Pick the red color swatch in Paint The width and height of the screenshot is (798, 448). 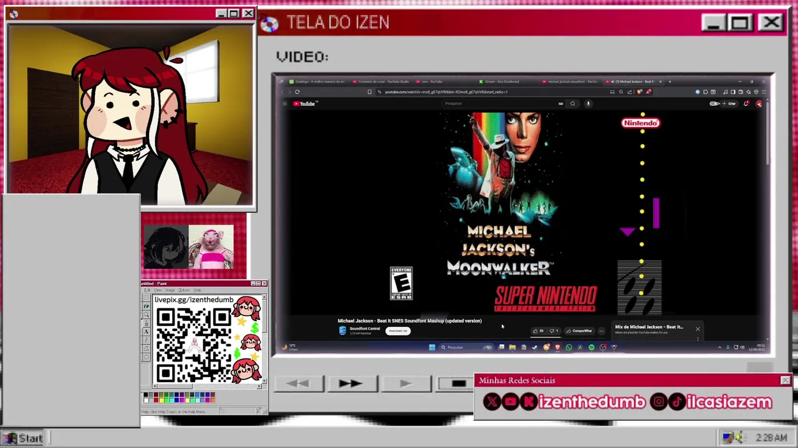coord(156,400)
